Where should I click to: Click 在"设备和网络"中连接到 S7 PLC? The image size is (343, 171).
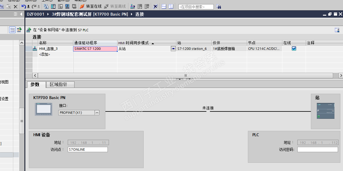[x=57, y=30]
